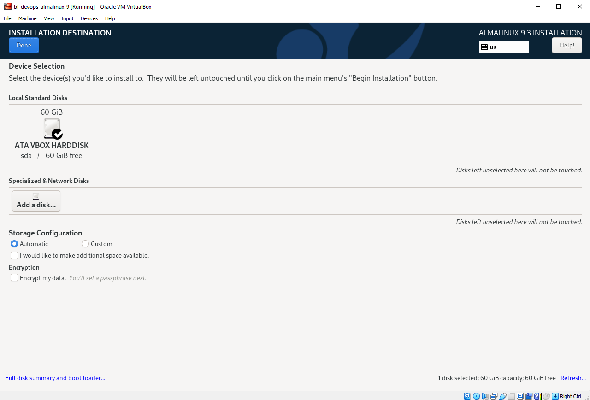The height and width of the screenshot is (400, 590).
Task: Click ALMALINUX 9.3 INSTALLATION header text
Action: 530,33
